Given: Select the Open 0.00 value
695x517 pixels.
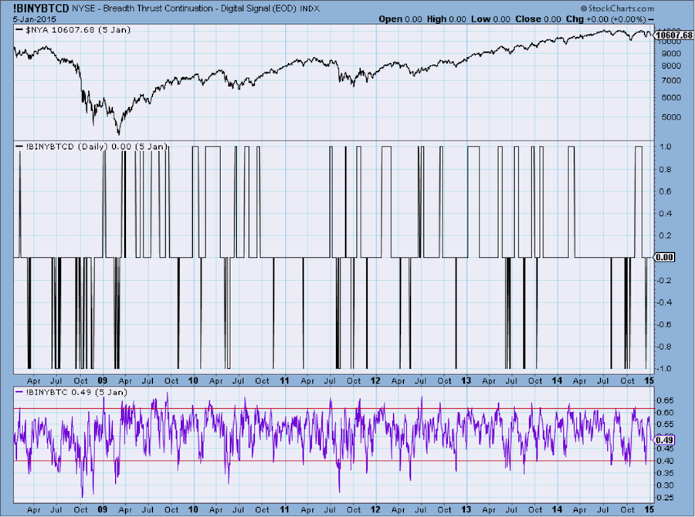Looking at the screenshot, I should click(400, 19).
